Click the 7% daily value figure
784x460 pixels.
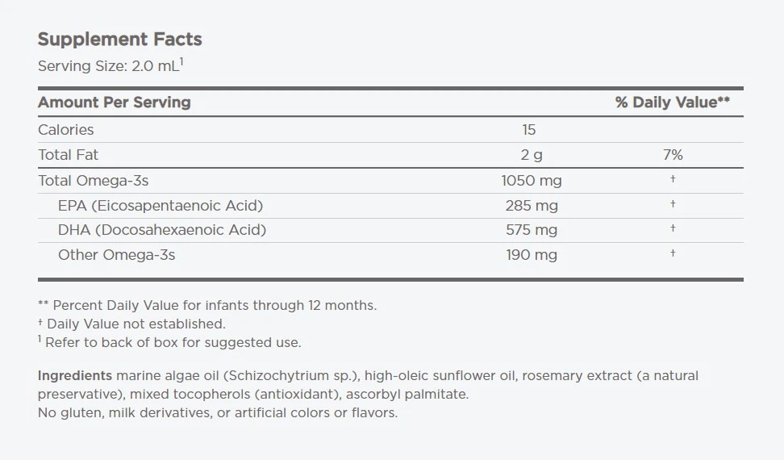pos(672,155)
